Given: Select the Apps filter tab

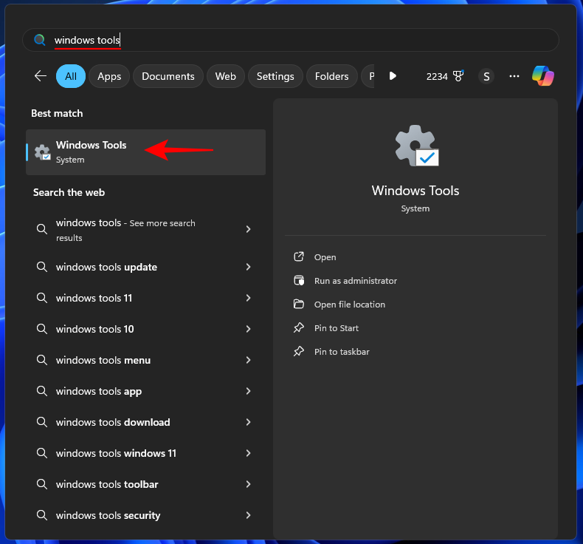Looking at the screenshot, I should click(109, 76).
